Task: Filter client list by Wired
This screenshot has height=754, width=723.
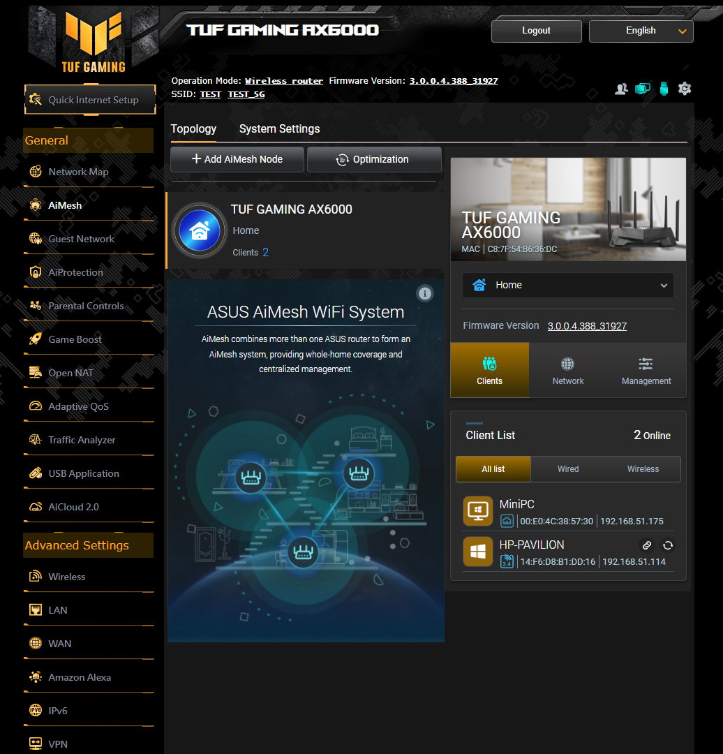Action: click(x=568, y=469)
